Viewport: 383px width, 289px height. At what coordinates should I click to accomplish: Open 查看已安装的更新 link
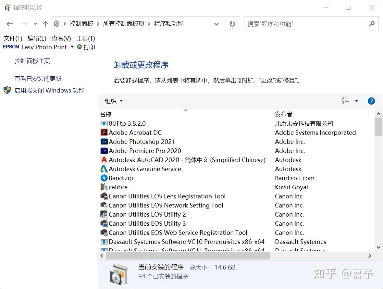(x=38, y=79)
